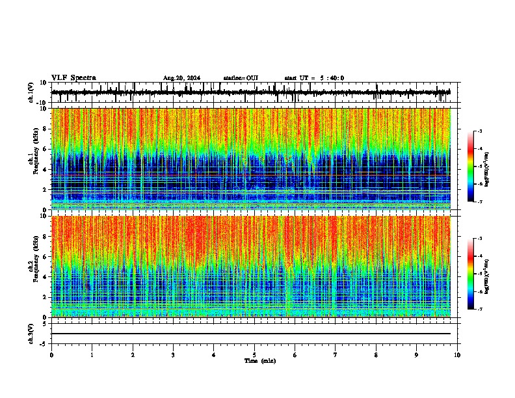Click the flat ch.3 voltage line
Screen dimensions: 515x398
pyautogui.click(x=251, y=334)
